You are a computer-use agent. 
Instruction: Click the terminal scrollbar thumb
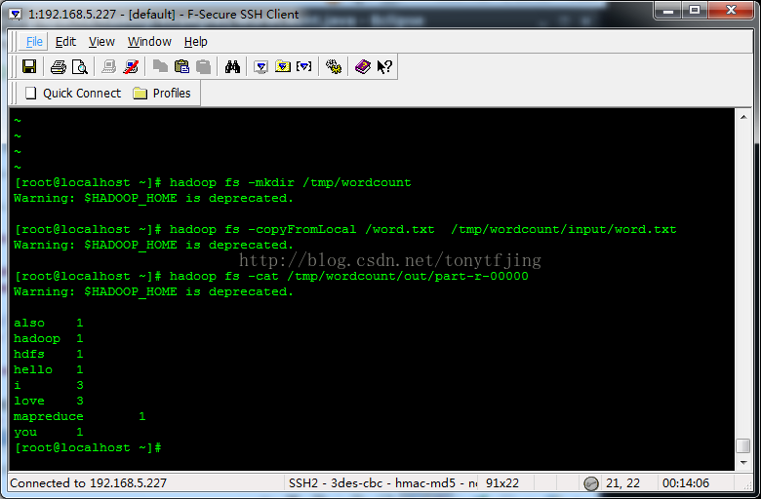pyautogui.click(x=743, y=445)
